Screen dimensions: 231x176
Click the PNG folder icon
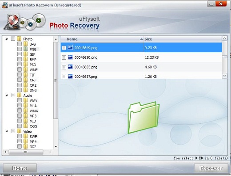point(26,49)
